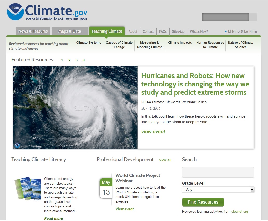Click Read more under Teaching Climate Literacy

coord(53,218)
